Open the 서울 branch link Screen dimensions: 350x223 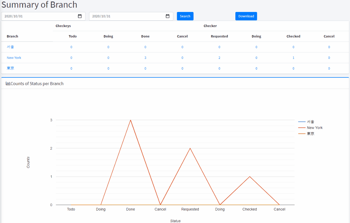tap(10, 47)
